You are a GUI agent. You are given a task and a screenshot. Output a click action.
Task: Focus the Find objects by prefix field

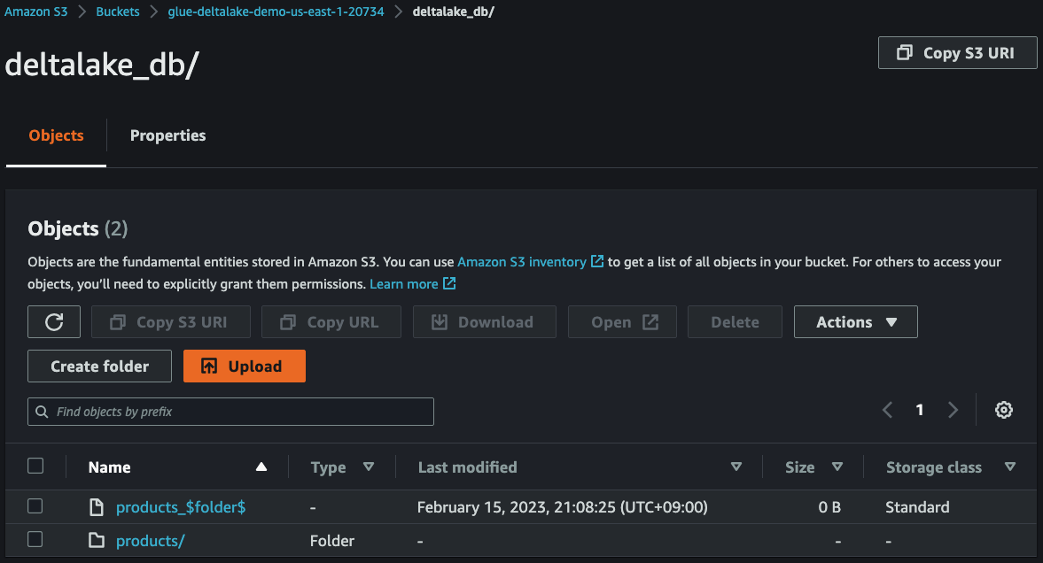point(230,412)
